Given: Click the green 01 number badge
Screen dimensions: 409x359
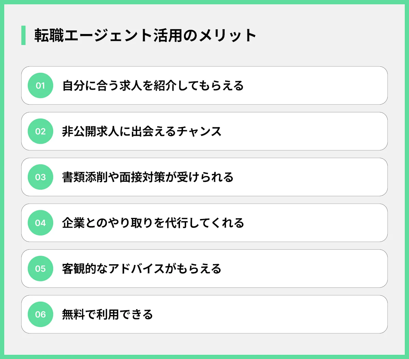Looking at the screenshot, I should pos(40,85).
